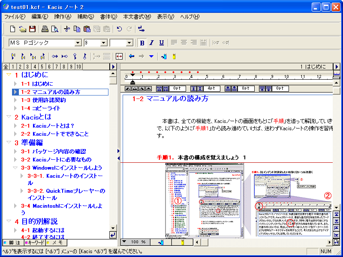Image resolution: width=343 pixels, height=257 pixels.
Task: Click the New document icon
Action: point(13,29)
